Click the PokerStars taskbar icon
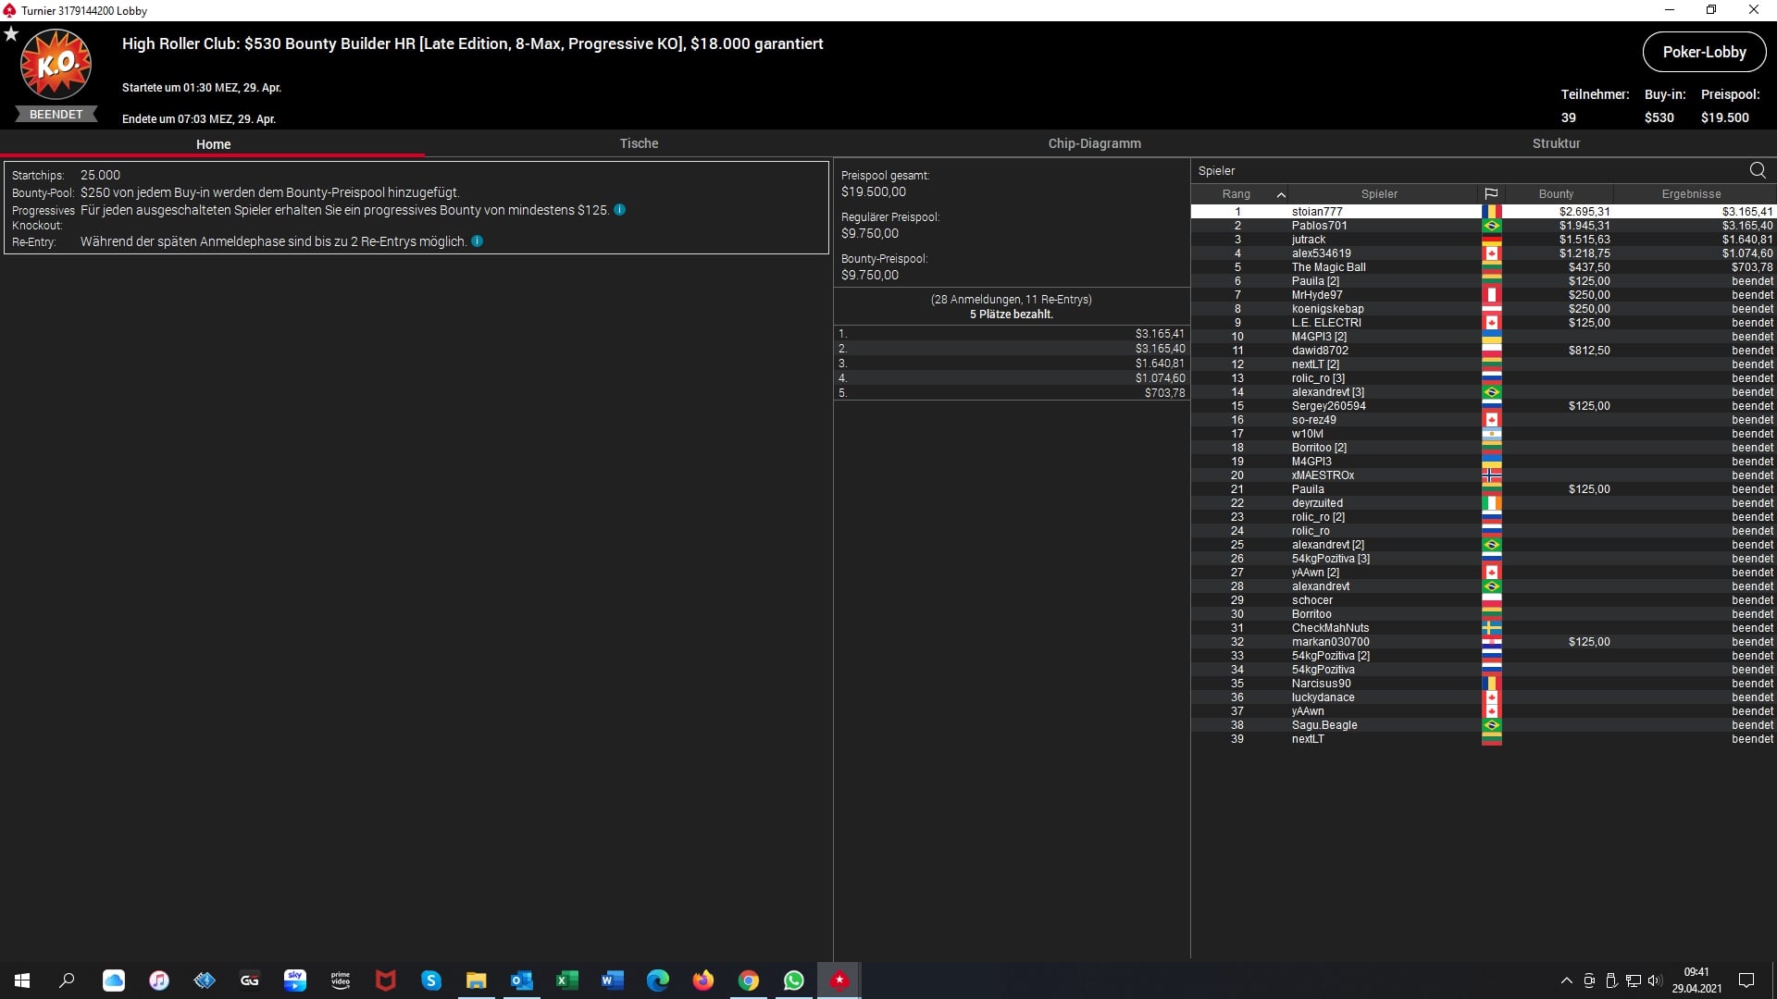Image resolution: width=1777 pixels, height=999 pixels. click(839, 980)
